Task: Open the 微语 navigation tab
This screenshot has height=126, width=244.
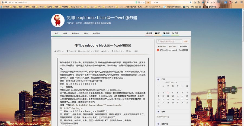Action: coord(65,34)
